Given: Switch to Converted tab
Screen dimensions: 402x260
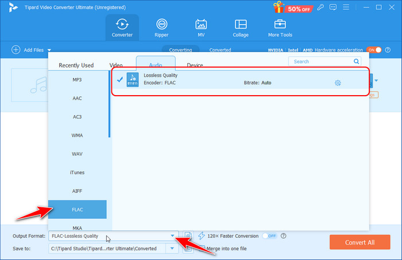Looking at the screenshot, I should point(220,50).
